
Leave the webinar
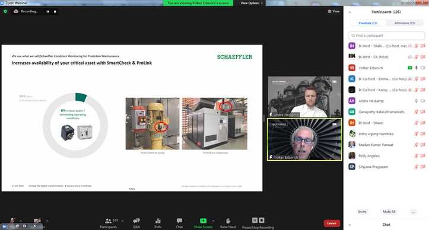pos(332,223)
